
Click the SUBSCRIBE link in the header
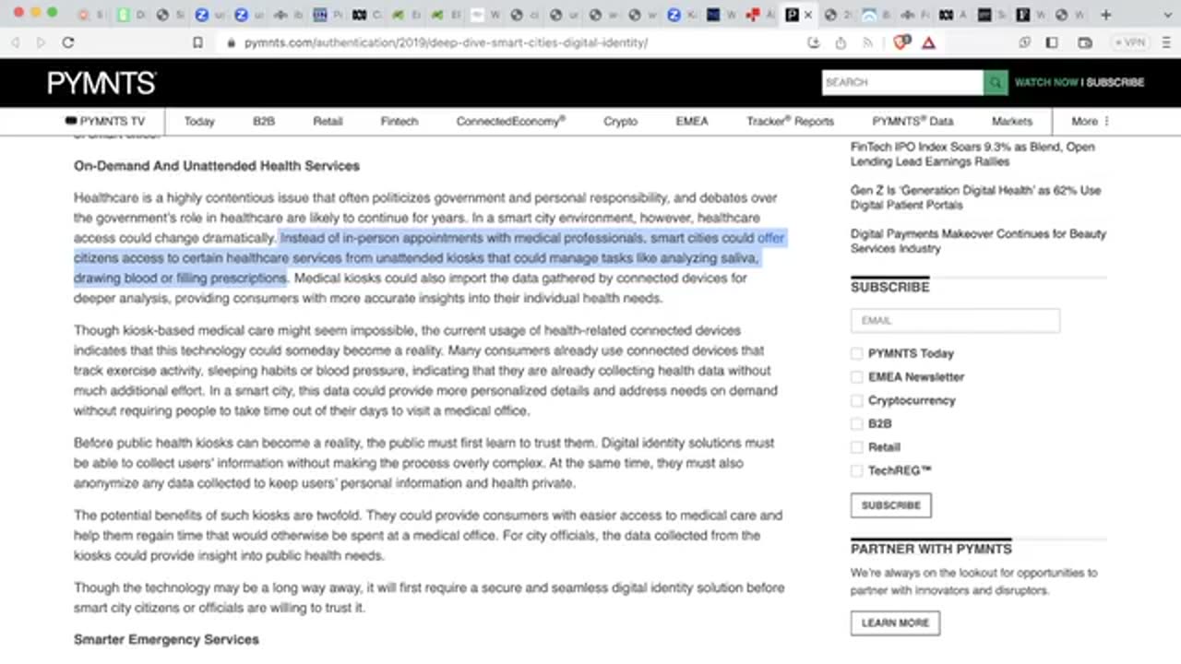pyautogui.click(x=1115, y=82)
